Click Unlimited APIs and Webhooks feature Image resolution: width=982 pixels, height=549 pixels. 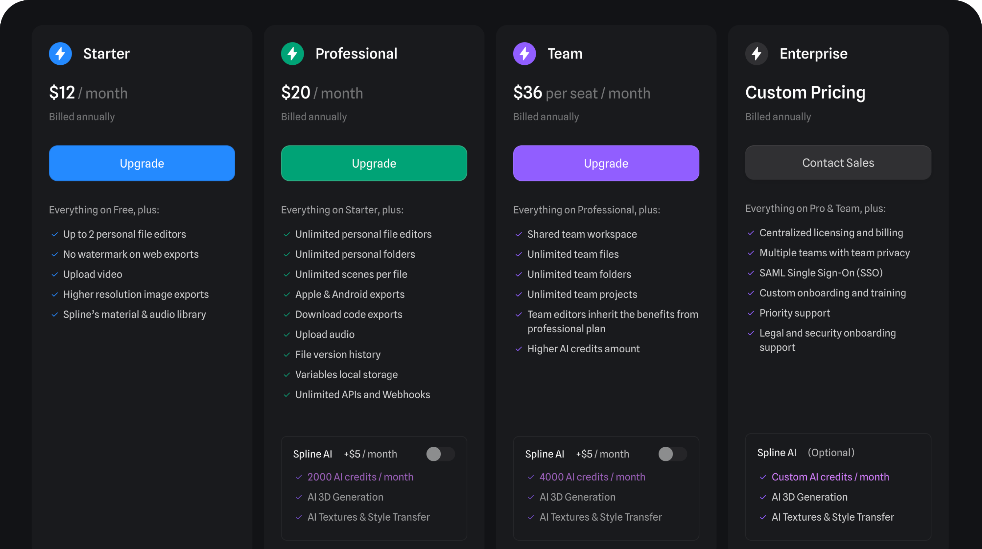[x=363, y=394]
